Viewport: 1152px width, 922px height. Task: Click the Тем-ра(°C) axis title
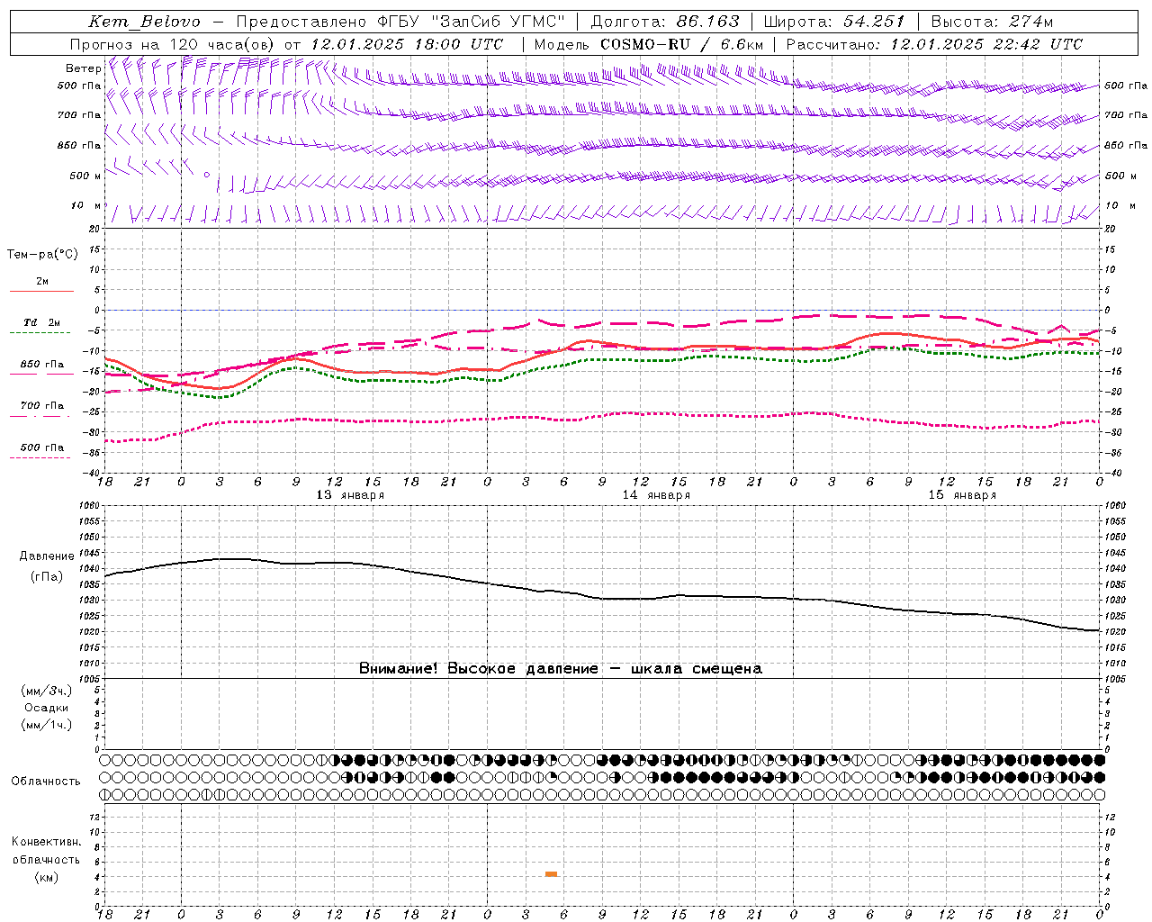42,255
